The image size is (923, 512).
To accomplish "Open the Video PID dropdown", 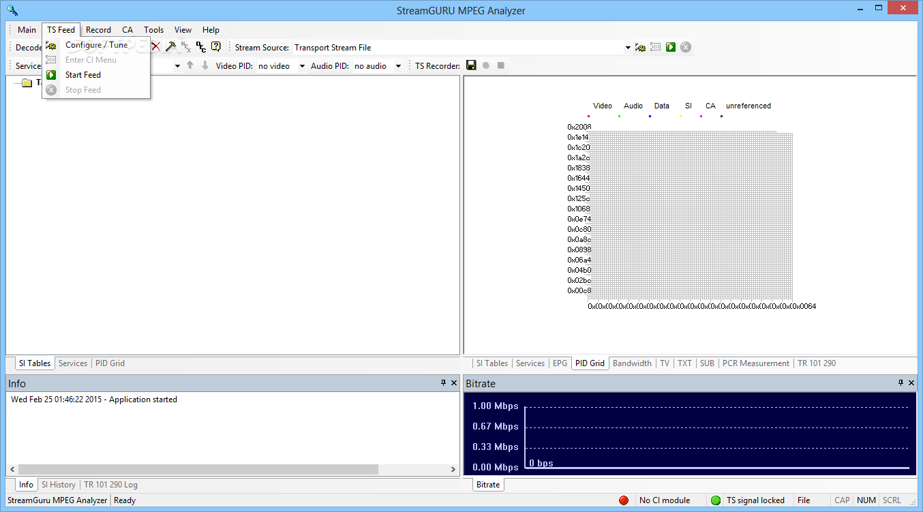I will click(x=303, y=66).
